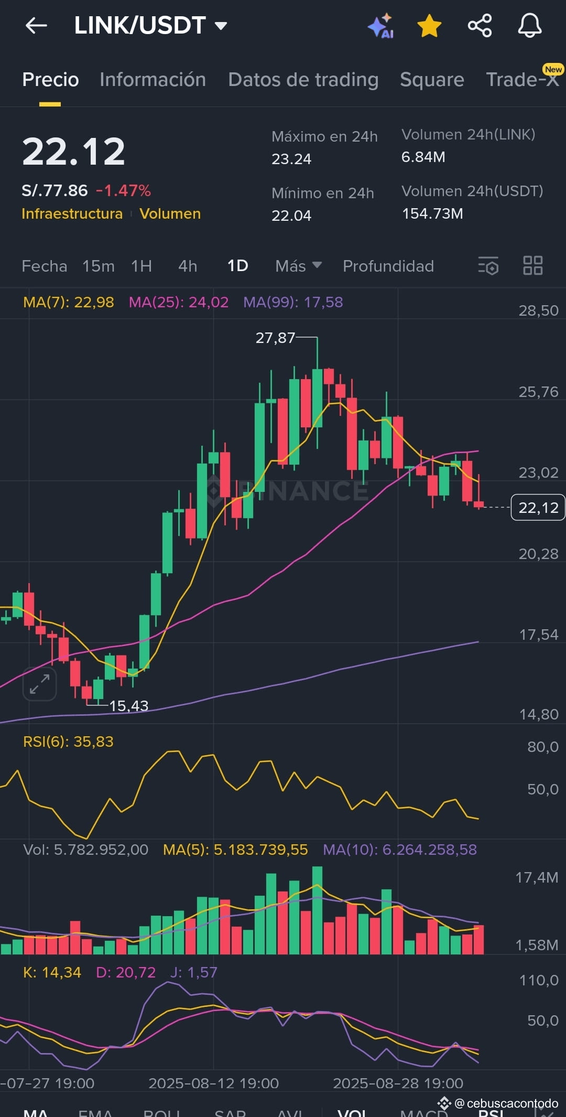Tap the Infraestructura category tag
Viewport: 566px width, 1117px height.
point(72,214)
